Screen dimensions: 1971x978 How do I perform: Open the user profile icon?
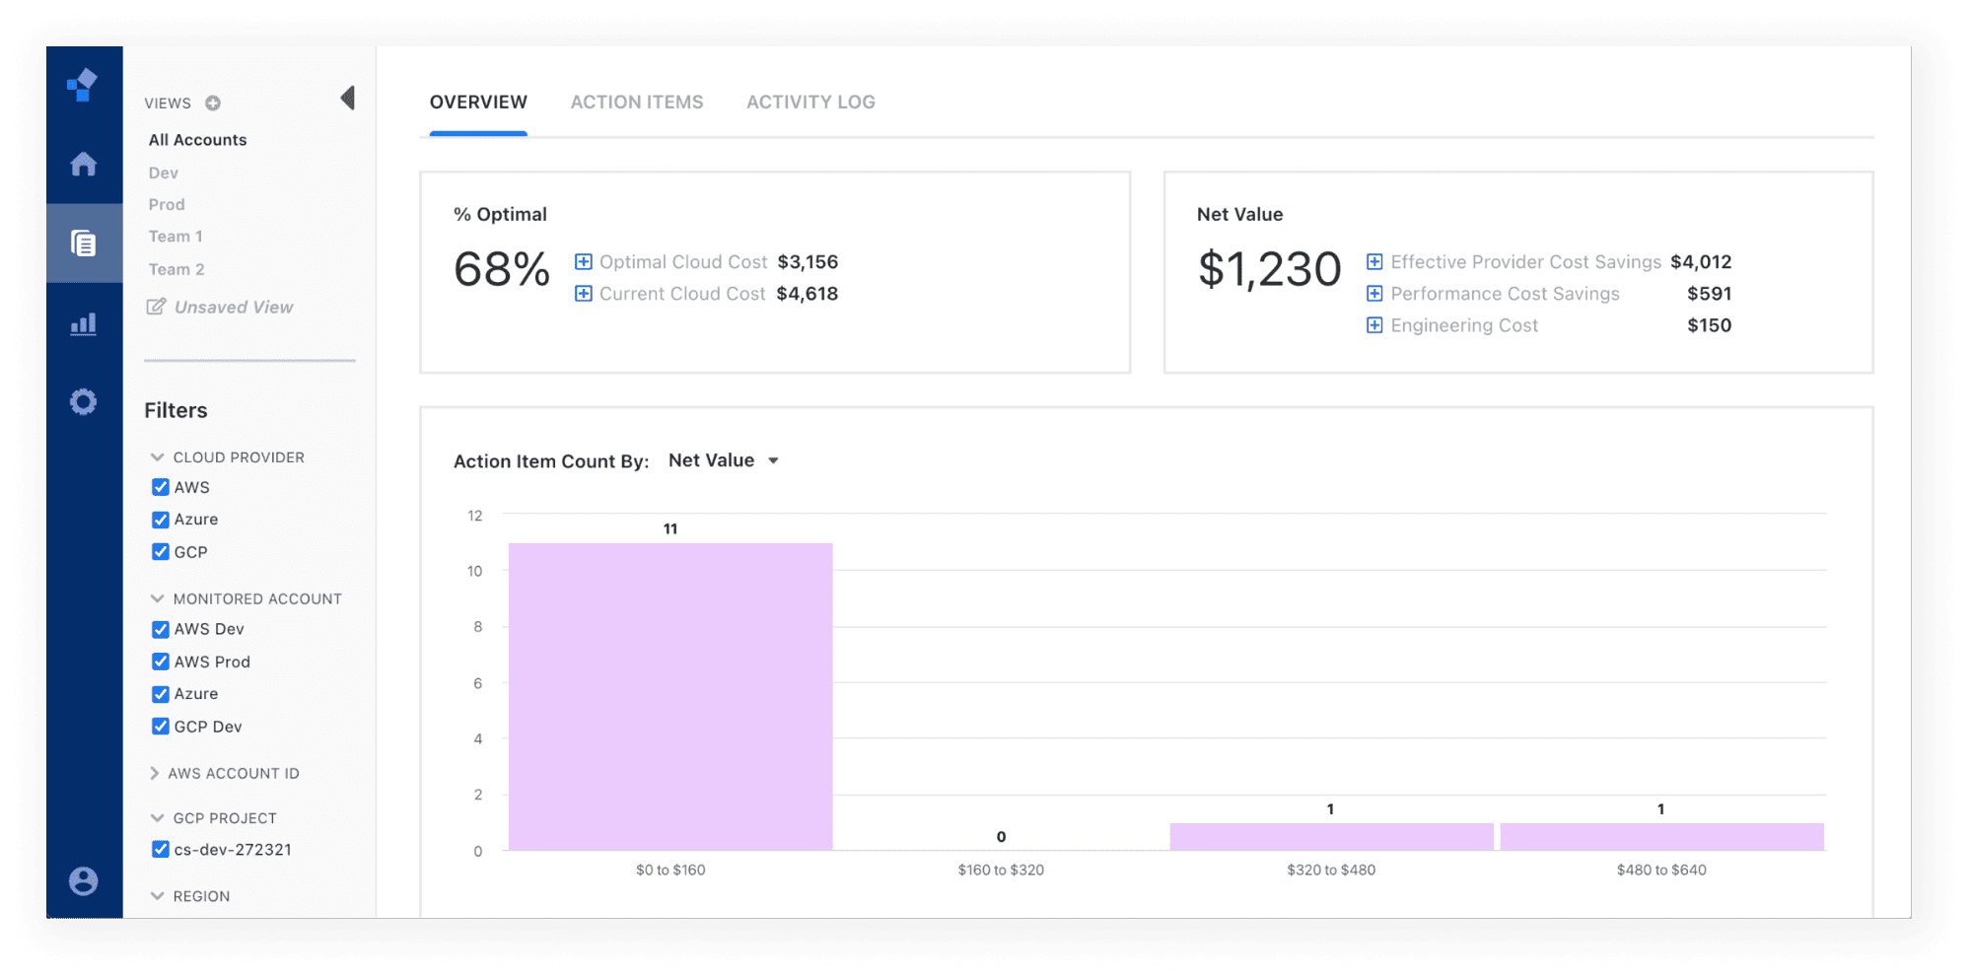coord(84,880)
